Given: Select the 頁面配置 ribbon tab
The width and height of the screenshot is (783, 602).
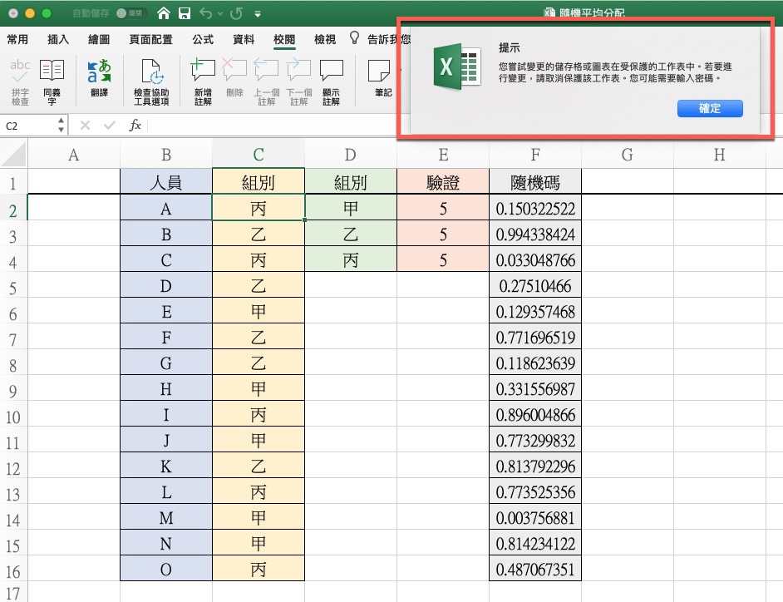Looking at the screenshot, I should (151, 39).
